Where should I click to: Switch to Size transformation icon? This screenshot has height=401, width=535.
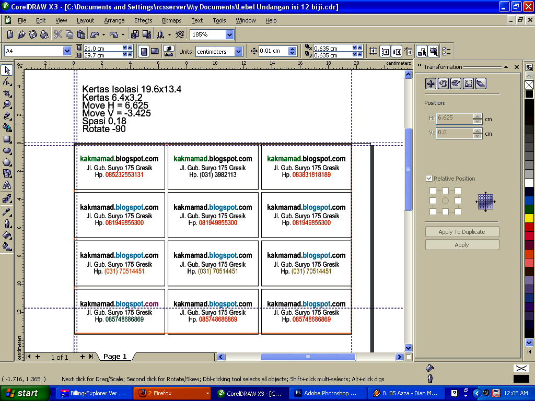[469, 84]
